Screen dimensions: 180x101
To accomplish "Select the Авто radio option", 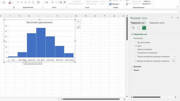I will (136, 46).
